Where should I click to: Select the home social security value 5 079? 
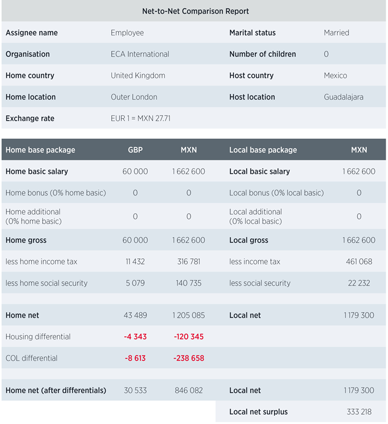coord(135,283)
